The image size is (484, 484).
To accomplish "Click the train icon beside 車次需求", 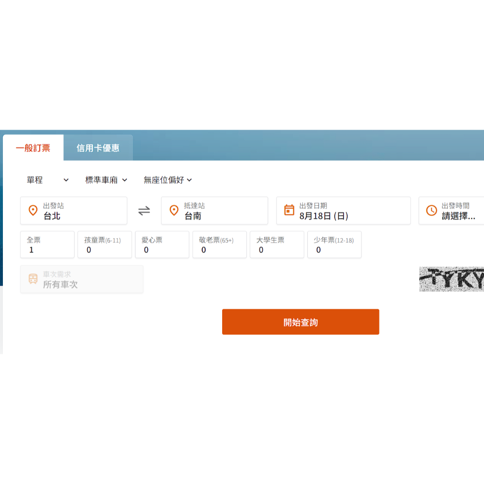I will pos(33,279).
